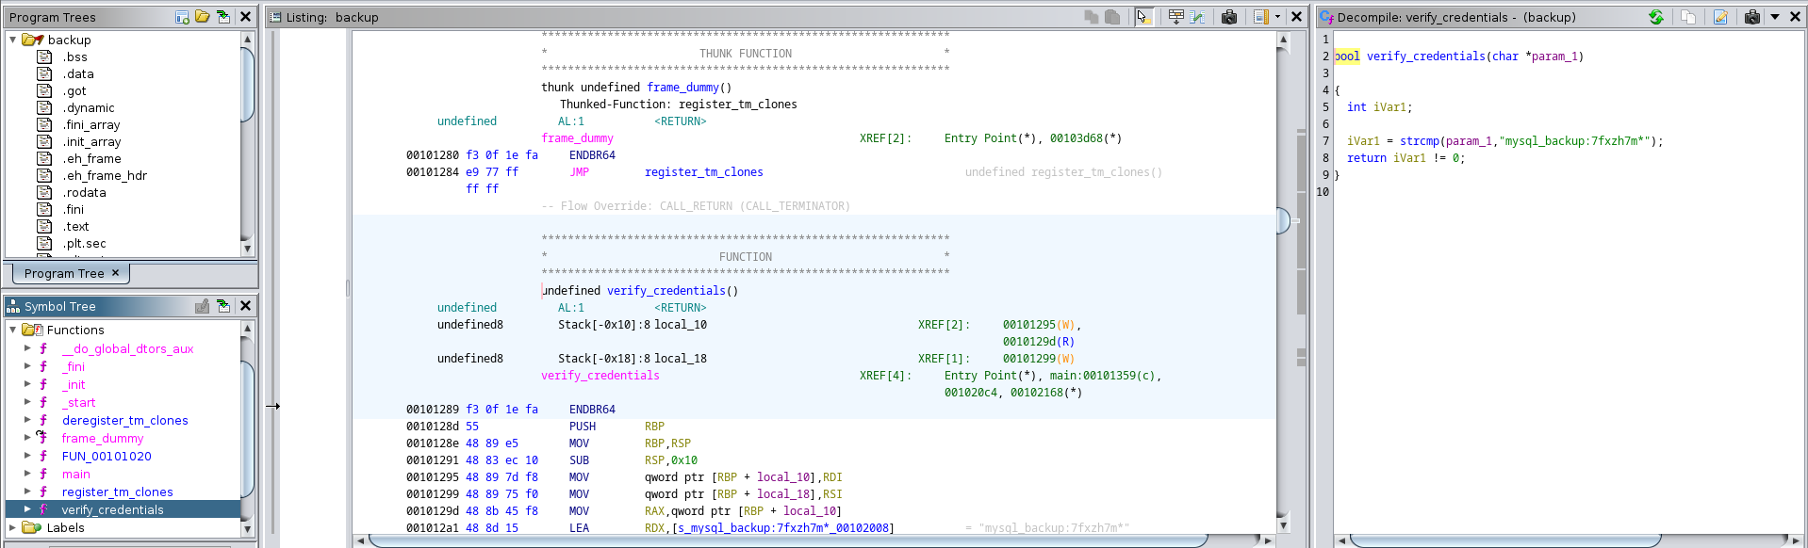Toggle Symbol Tree incoming location navigation

point(223,306)
